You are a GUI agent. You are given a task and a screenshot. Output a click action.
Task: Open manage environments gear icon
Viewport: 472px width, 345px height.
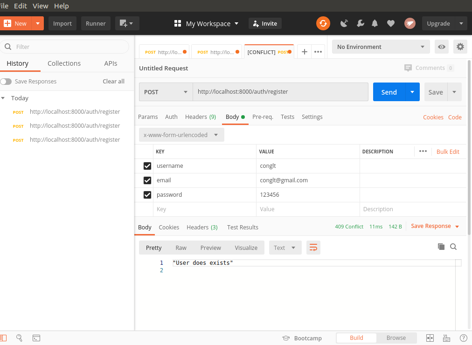tap(460, 47)
